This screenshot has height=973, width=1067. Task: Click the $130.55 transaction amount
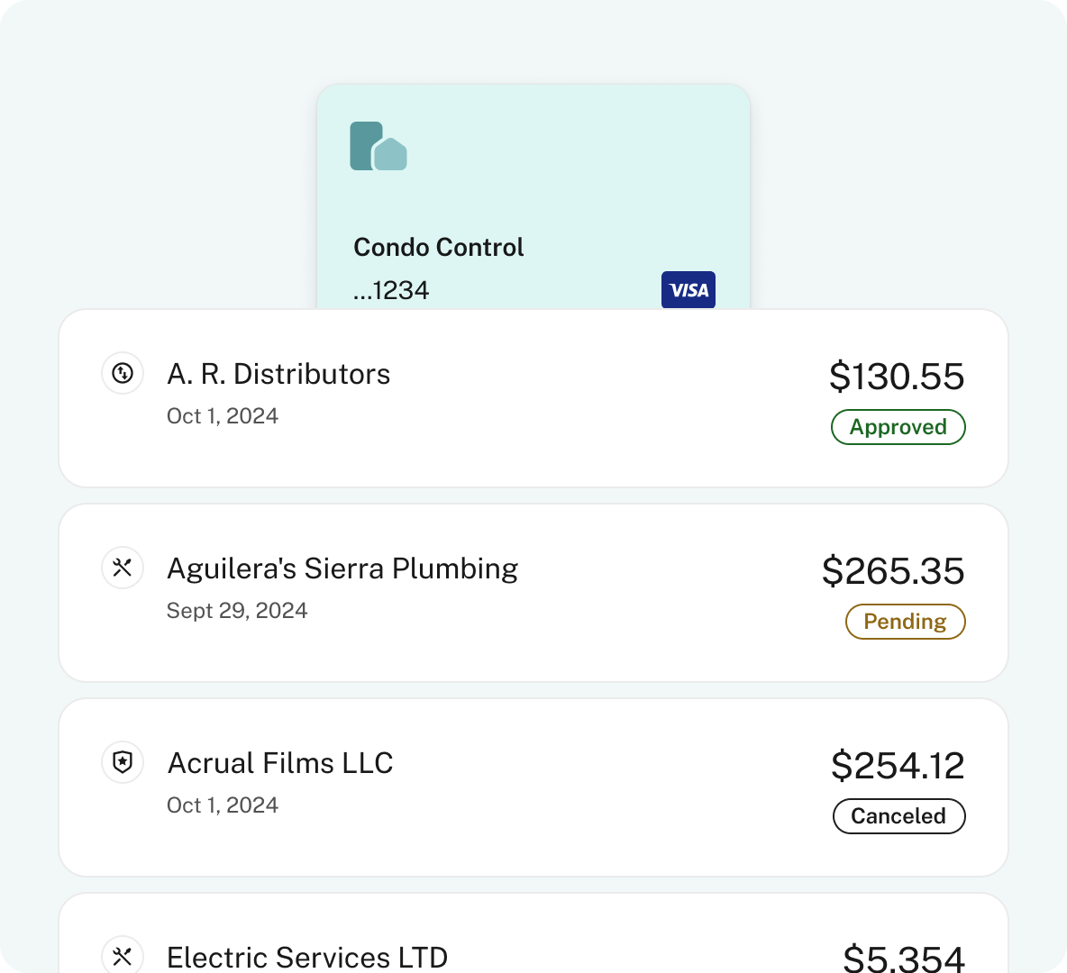click(897, 377)
